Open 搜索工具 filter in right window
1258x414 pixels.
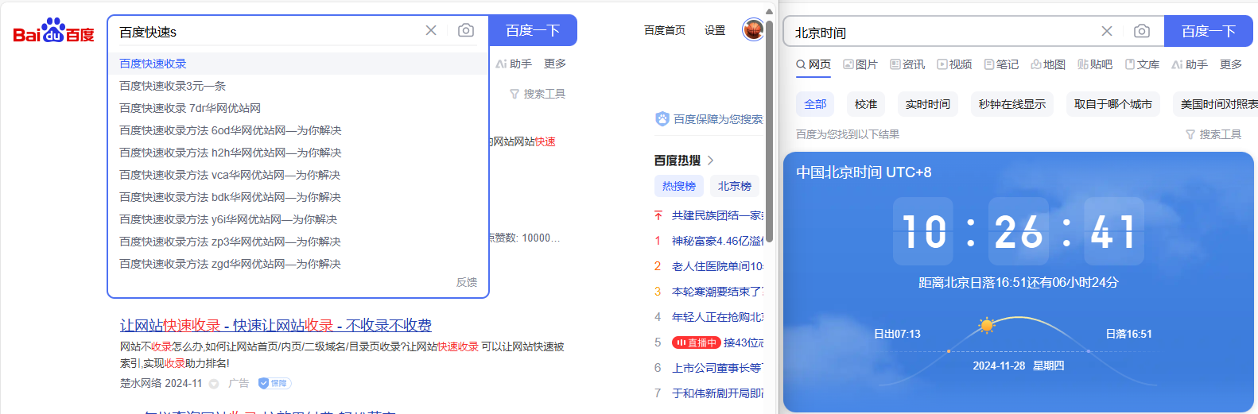(1213, 134)
